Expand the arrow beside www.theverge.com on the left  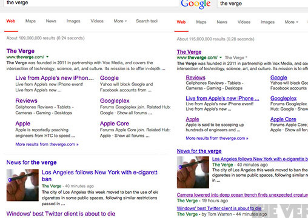(47, 57)
